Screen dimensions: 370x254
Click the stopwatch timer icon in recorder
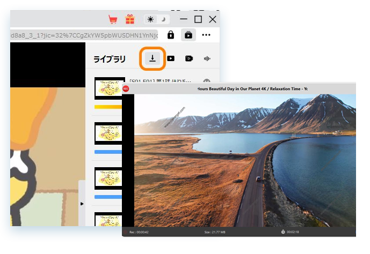283,232
